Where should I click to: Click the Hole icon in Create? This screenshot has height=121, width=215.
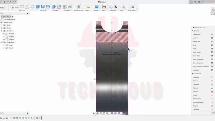pyautogui.click(x=48, y=7)
